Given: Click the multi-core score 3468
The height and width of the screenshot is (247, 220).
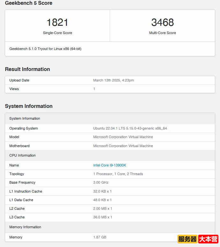Looking at the screenshot, I should click(x=162, y=23).
